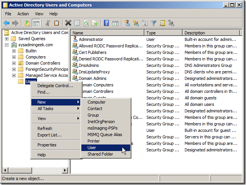Select msImaging-PSPs in the New submenu
This screenshot has width=246, height=185.
[106, 128]
